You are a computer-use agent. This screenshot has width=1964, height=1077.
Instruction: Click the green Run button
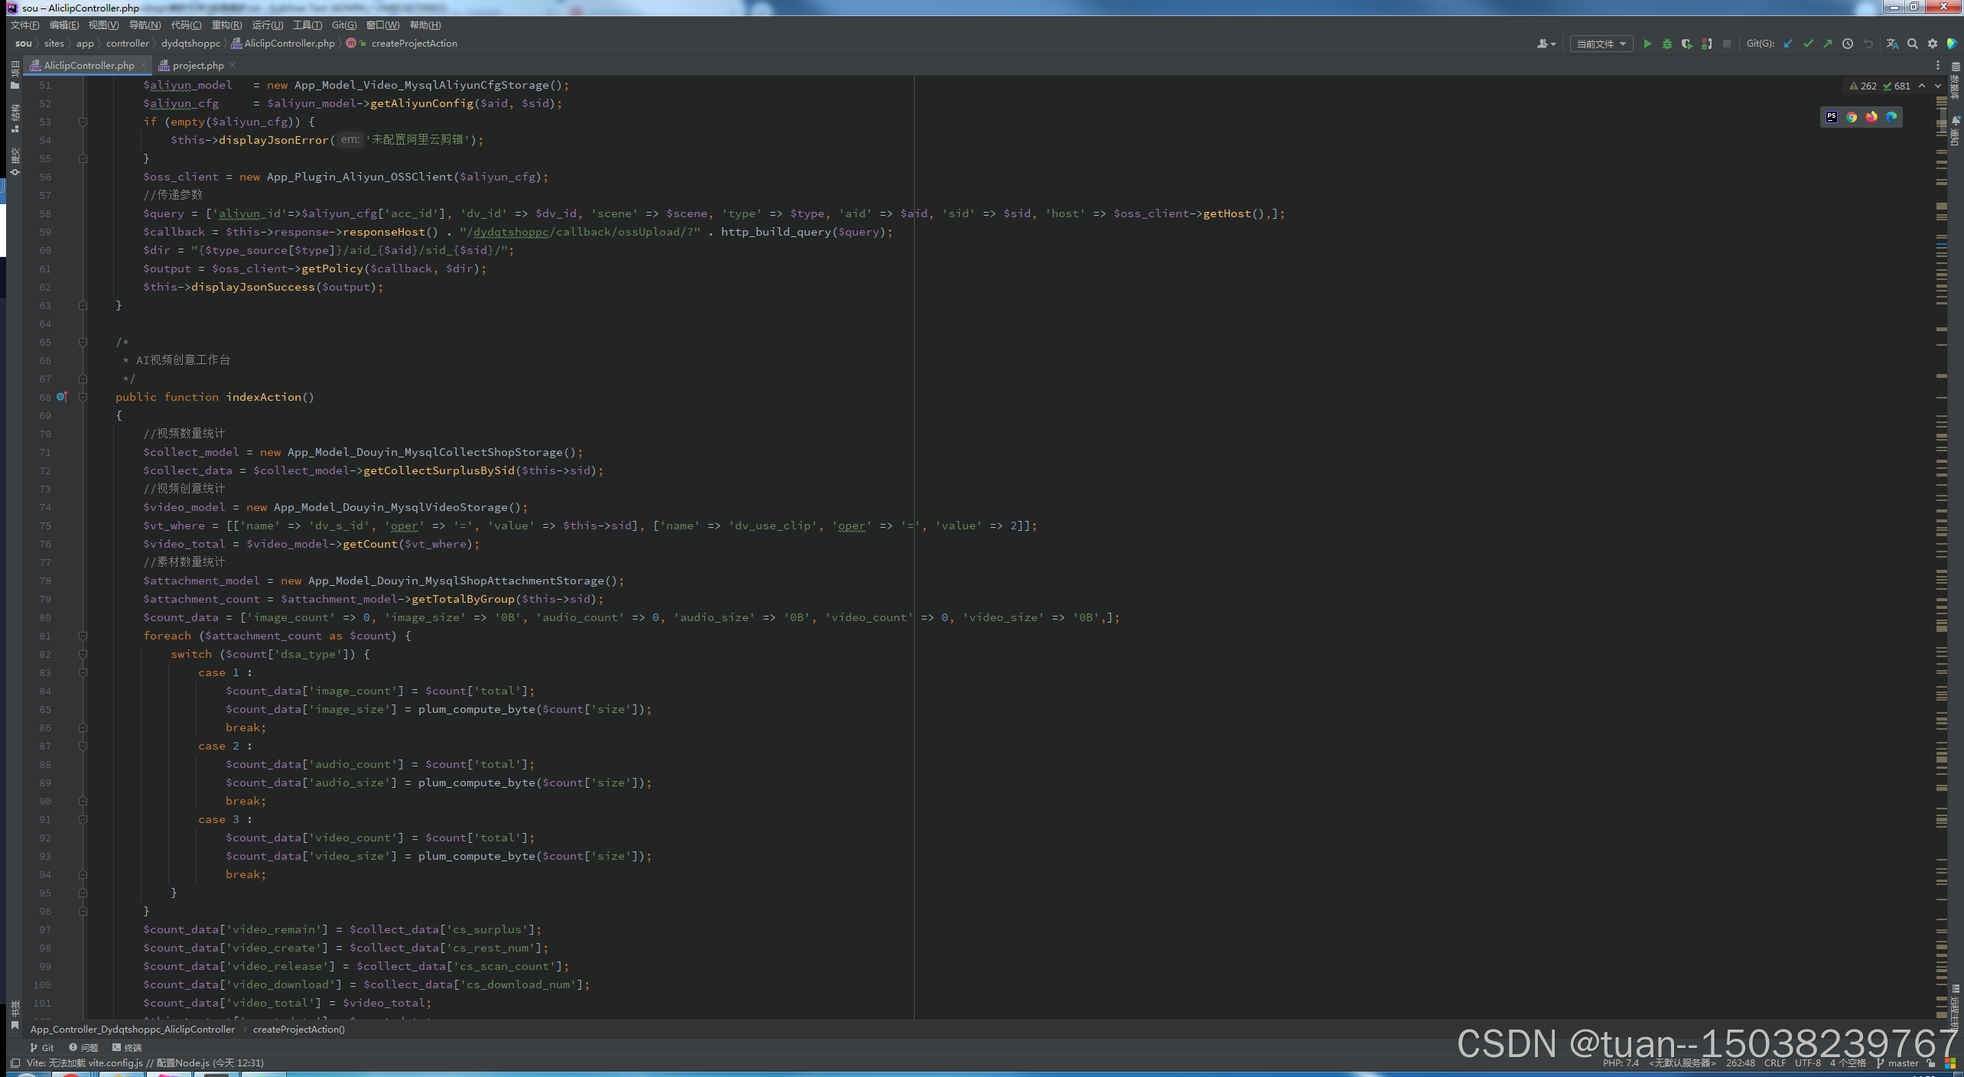pos(1647,44)
